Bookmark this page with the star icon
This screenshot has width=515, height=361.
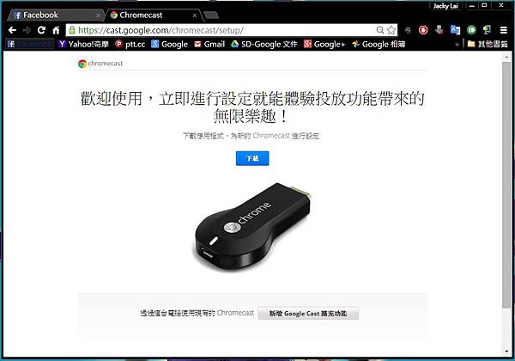pos(391,30)
